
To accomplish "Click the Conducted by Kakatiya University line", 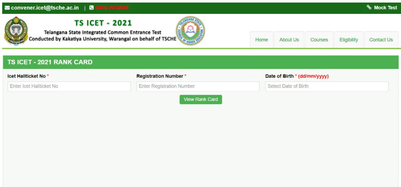I will pos(103,39).
